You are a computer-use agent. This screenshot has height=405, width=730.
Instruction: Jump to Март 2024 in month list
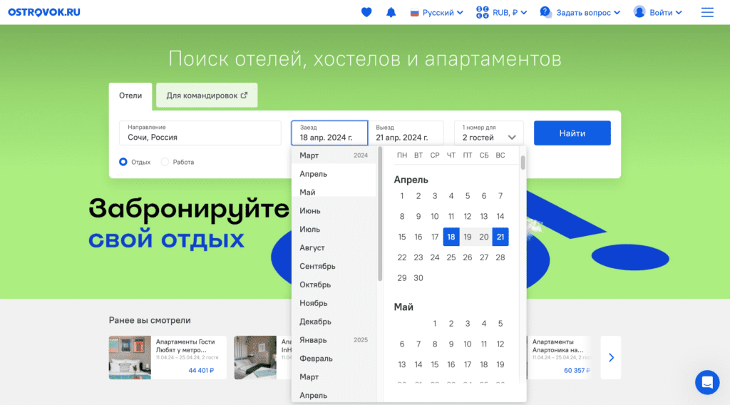(334, 155)
